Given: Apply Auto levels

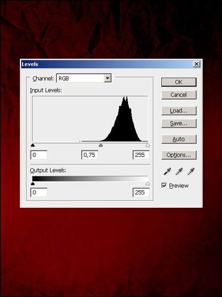Looking at the screenshot, I should 179,139.
